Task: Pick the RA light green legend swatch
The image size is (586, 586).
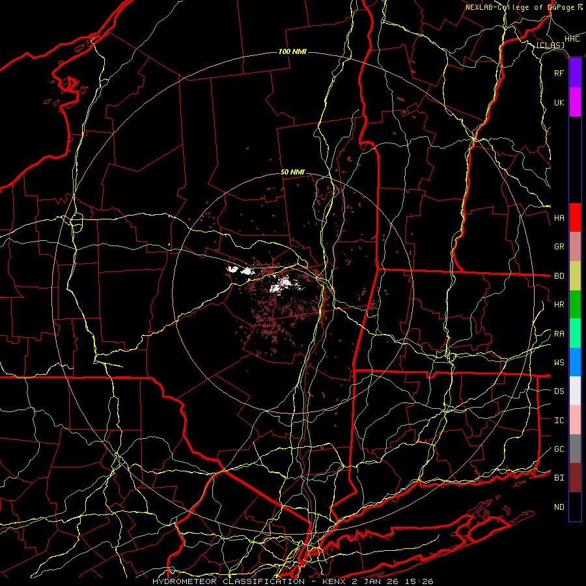Action: pyautogui.click(x=575, y=333)
